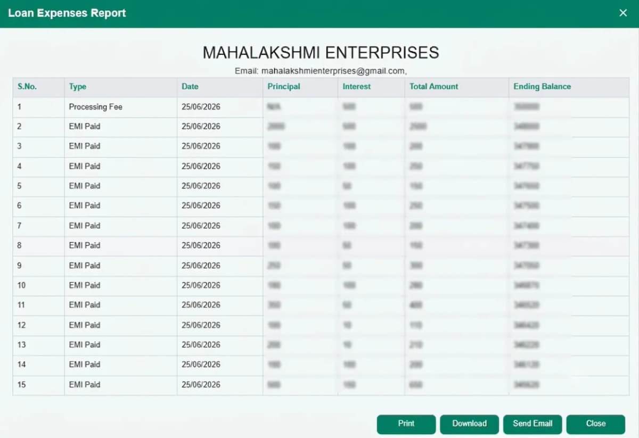Click the Print button
Screen dimensions: 639x438
406,424
